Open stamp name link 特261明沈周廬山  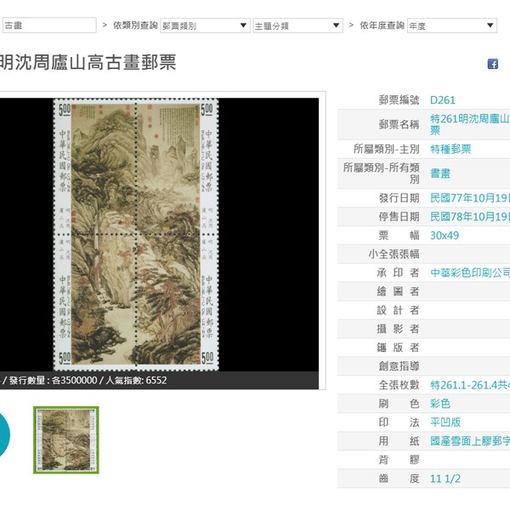[470, 124]
